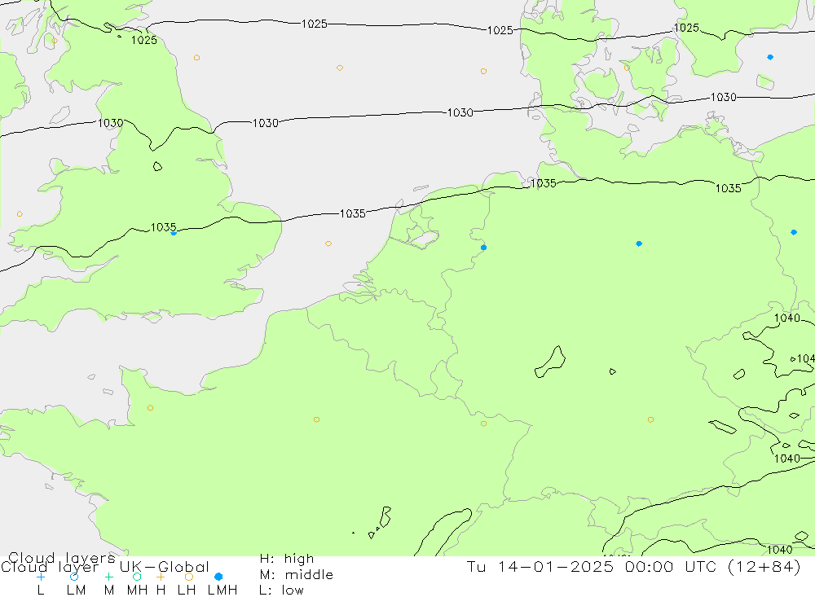Click the 1025 isobar label near Scotland's coast
This screenshot has width=815, height=597.
(x=144, y=40)
